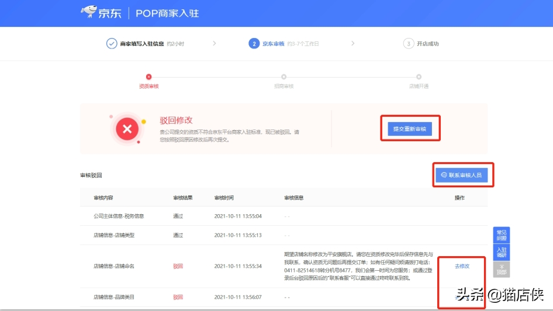Click the 店铺开通 progress node

pyautogui.click(x=419, y=77)
